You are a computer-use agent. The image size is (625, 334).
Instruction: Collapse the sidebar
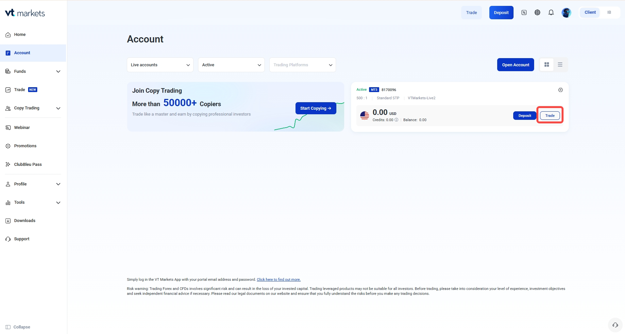point(18,327)
